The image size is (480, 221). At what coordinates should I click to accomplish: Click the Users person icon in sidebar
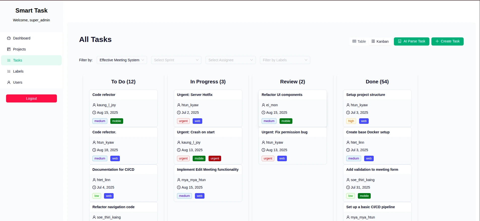click(9, 82)
